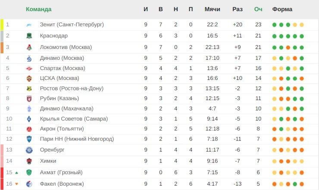Click the Orenburg round logo icon
Viewport: 319px width, 190px height.
(29, 150)
